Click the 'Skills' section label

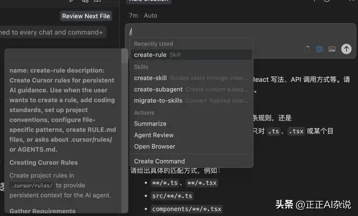pos(141,67)
